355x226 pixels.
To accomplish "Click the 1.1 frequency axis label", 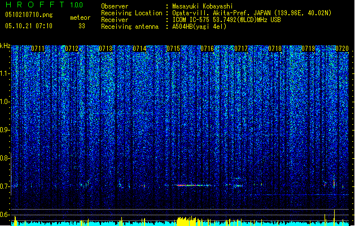I will tap(5, 73).
